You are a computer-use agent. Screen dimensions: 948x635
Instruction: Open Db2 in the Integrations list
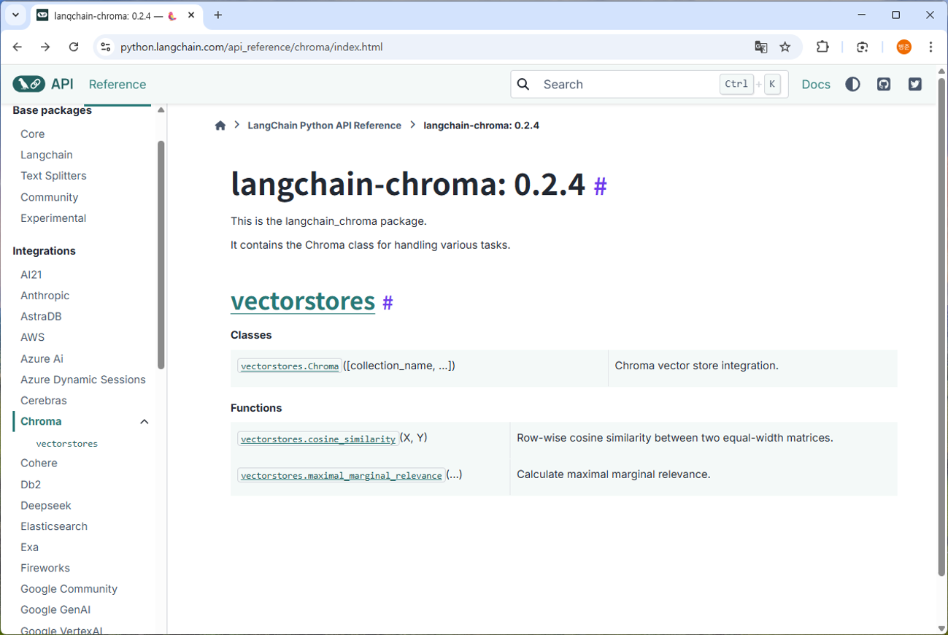(x=31, y=485)
